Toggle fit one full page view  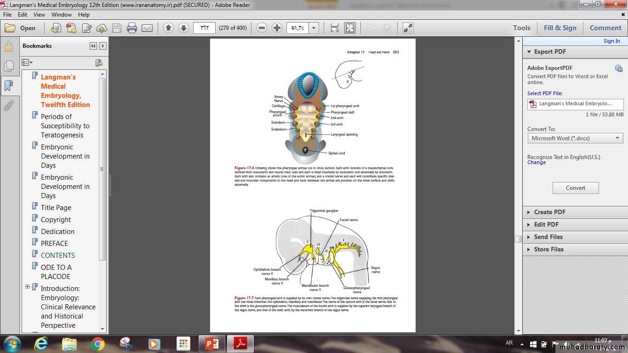click(x=350, y=28)
